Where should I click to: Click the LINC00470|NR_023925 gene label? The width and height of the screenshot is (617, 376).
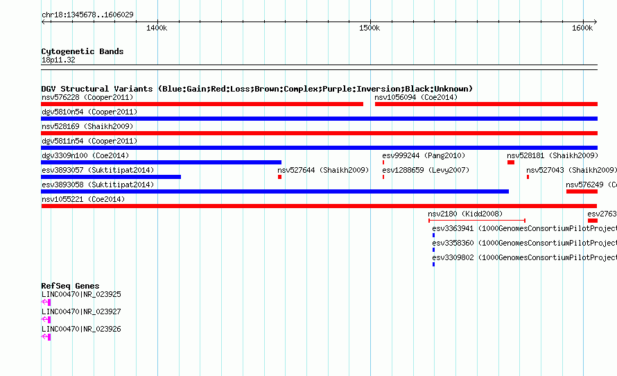pyautogui.click(x=81, y=295)
